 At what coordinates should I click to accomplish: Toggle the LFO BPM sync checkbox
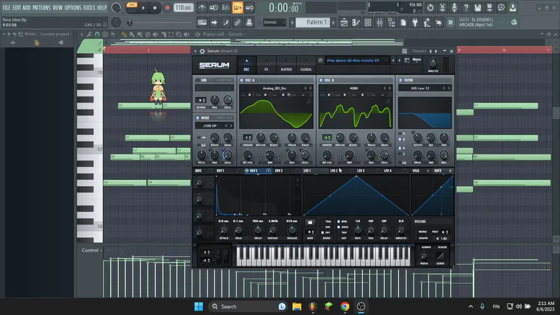338,222
